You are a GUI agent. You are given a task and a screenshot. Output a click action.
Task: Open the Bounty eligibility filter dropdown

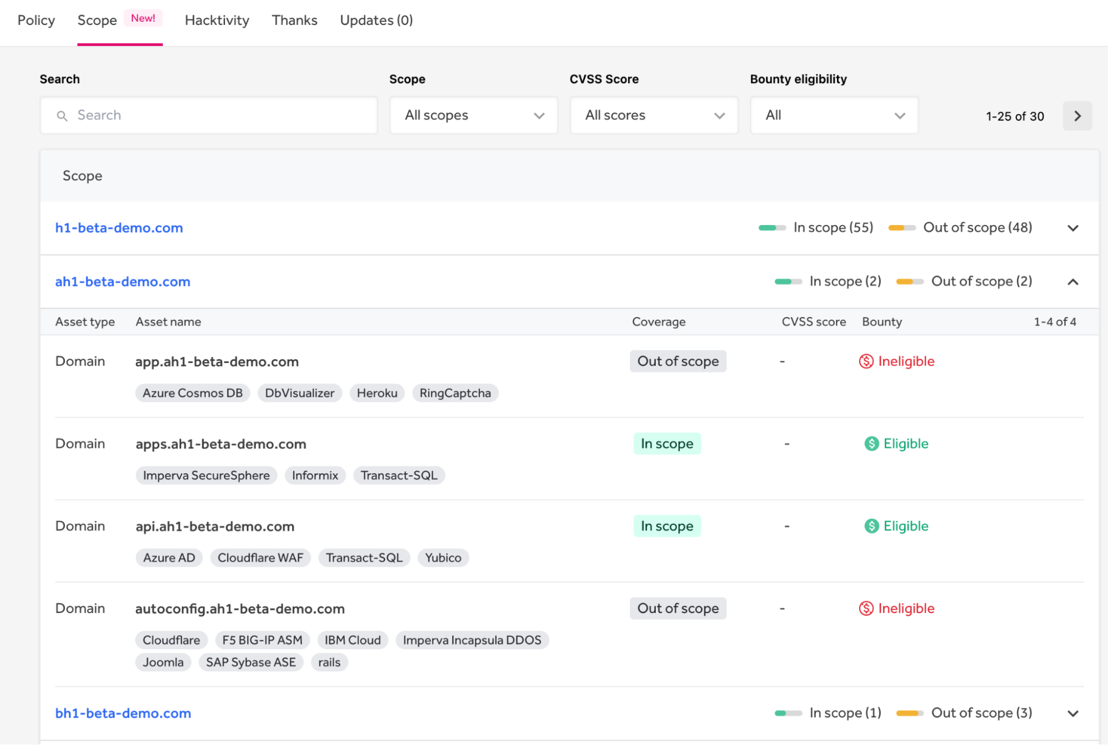pos(832,115)
